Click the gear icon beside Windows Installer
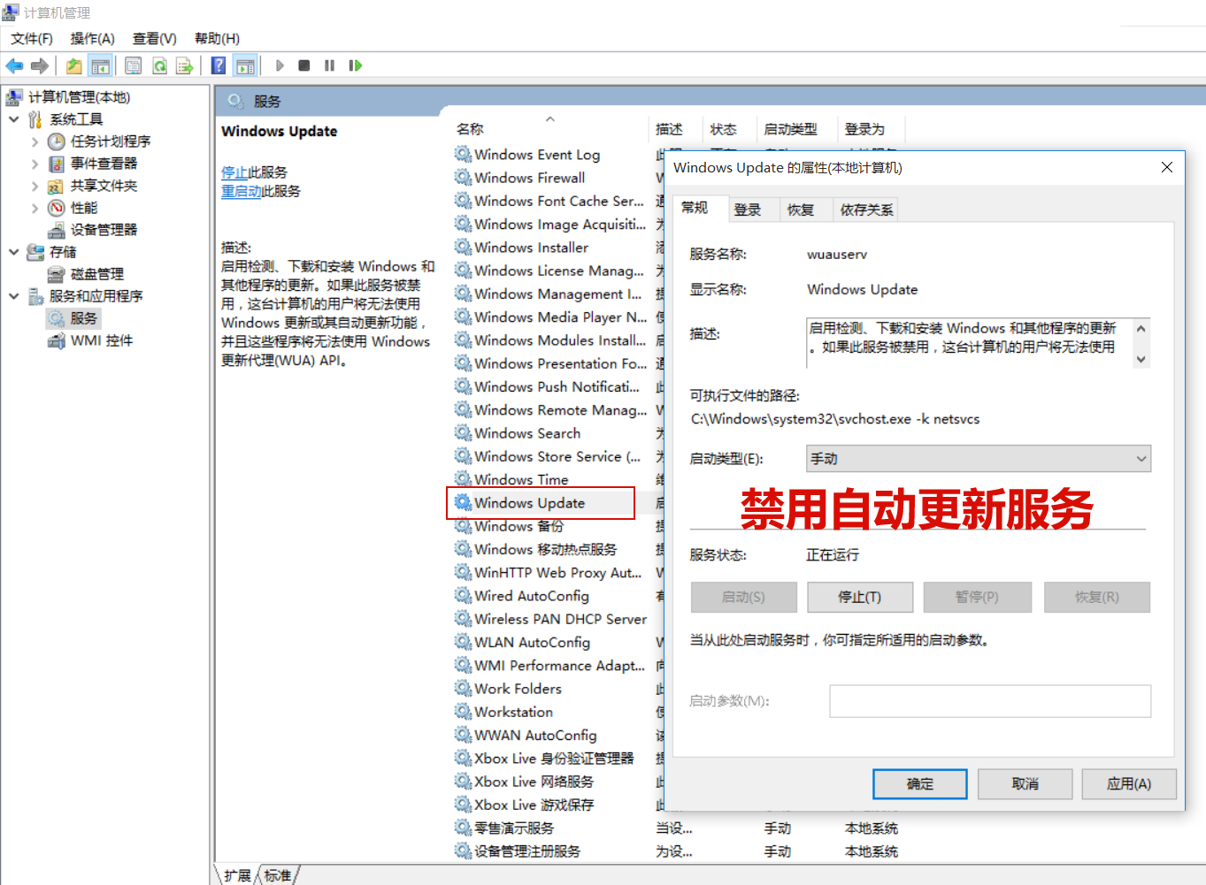 click(463, 247)
